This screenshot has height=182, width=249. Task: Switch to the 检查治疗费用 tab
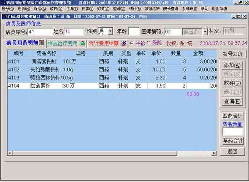(66, 43)
